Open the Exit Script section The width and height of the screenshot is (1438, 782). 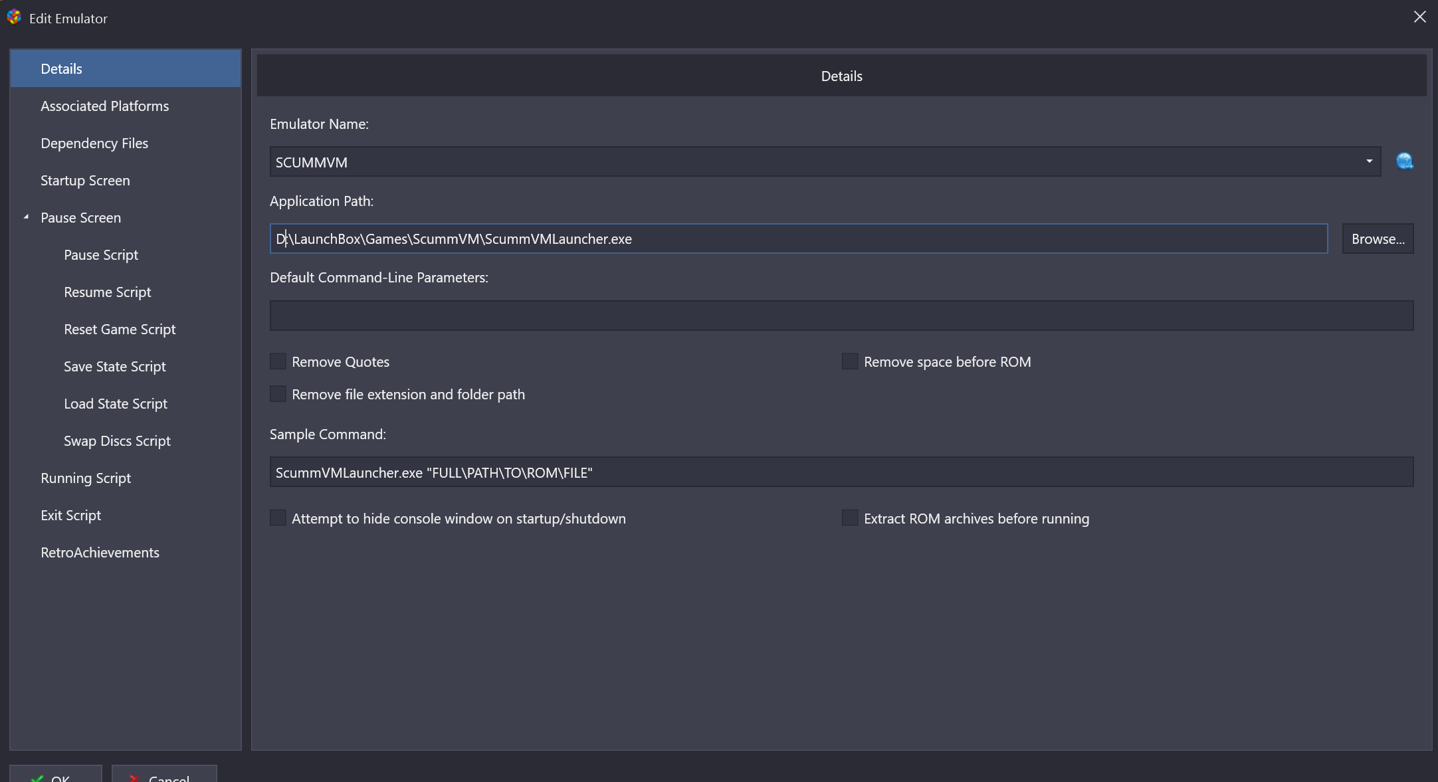pyautogui.click(x=126, y=515)
